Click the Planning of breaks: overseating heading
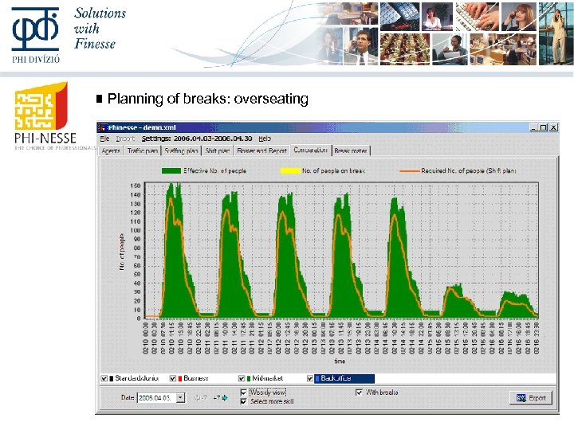This screenshot has height=430, width=574. (x=207, y=99)
